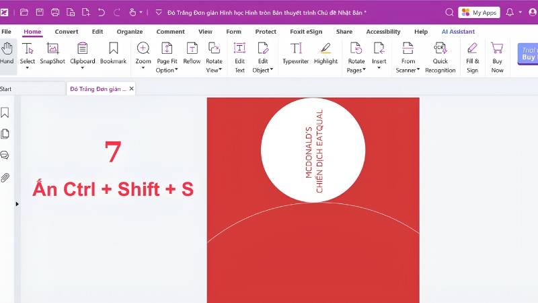
Task: Open Edit Text tool
Action: pos(239,58)
